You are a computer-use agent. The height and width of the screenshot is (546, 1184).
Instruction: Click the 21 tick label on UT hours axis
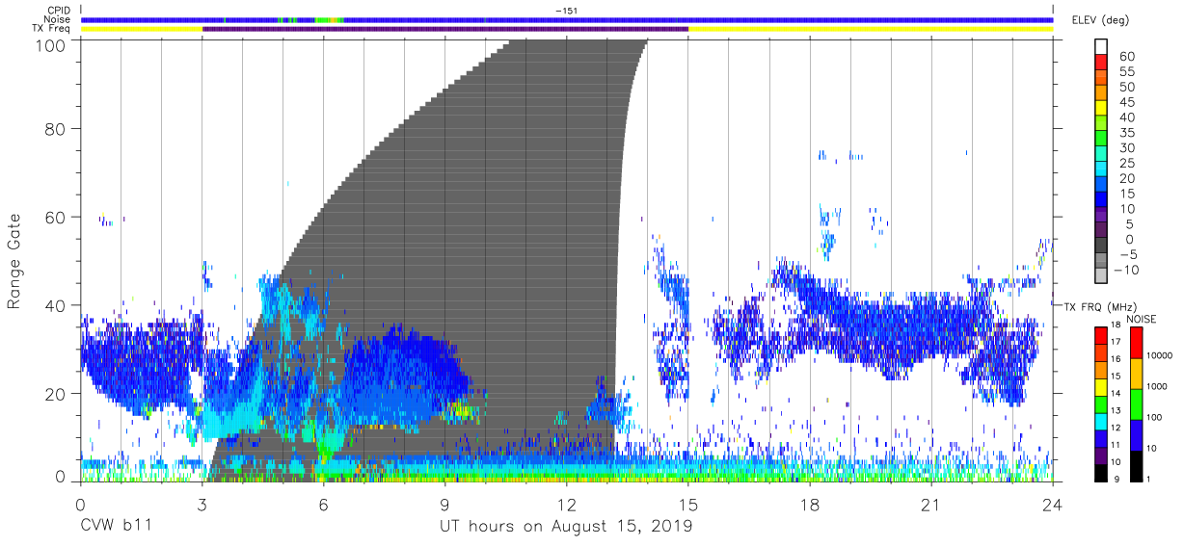930,504
